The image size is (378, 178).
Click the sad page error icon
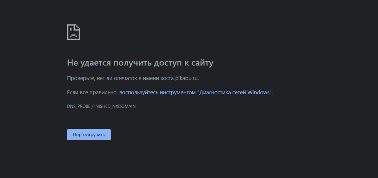[74, 32]
